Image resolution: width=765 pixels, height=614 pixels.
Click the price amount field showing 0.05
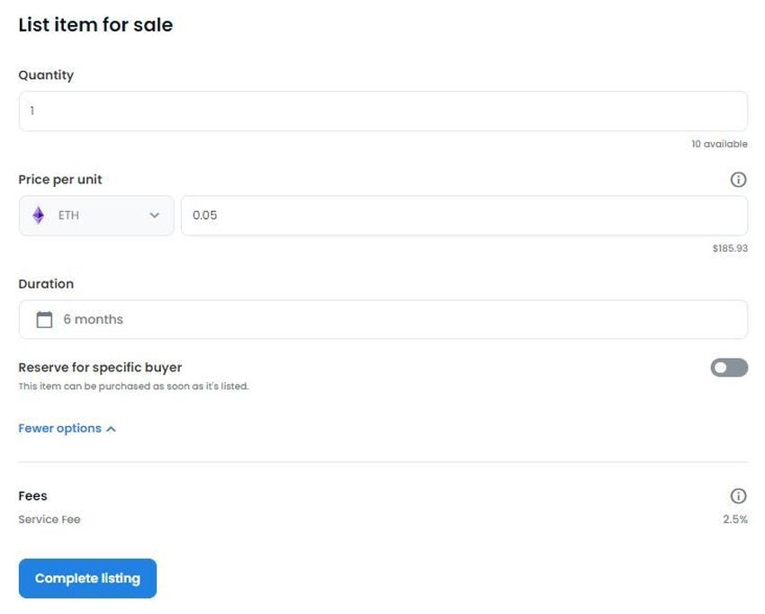click(463, 216)
